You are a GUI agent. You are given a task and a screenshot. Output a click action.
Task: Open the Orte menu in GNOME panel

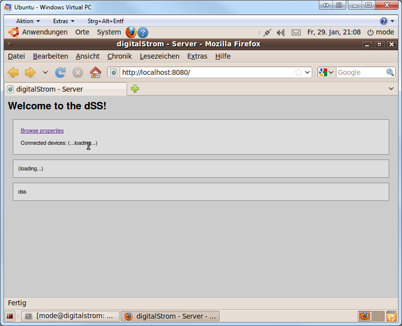pos(82,33)
